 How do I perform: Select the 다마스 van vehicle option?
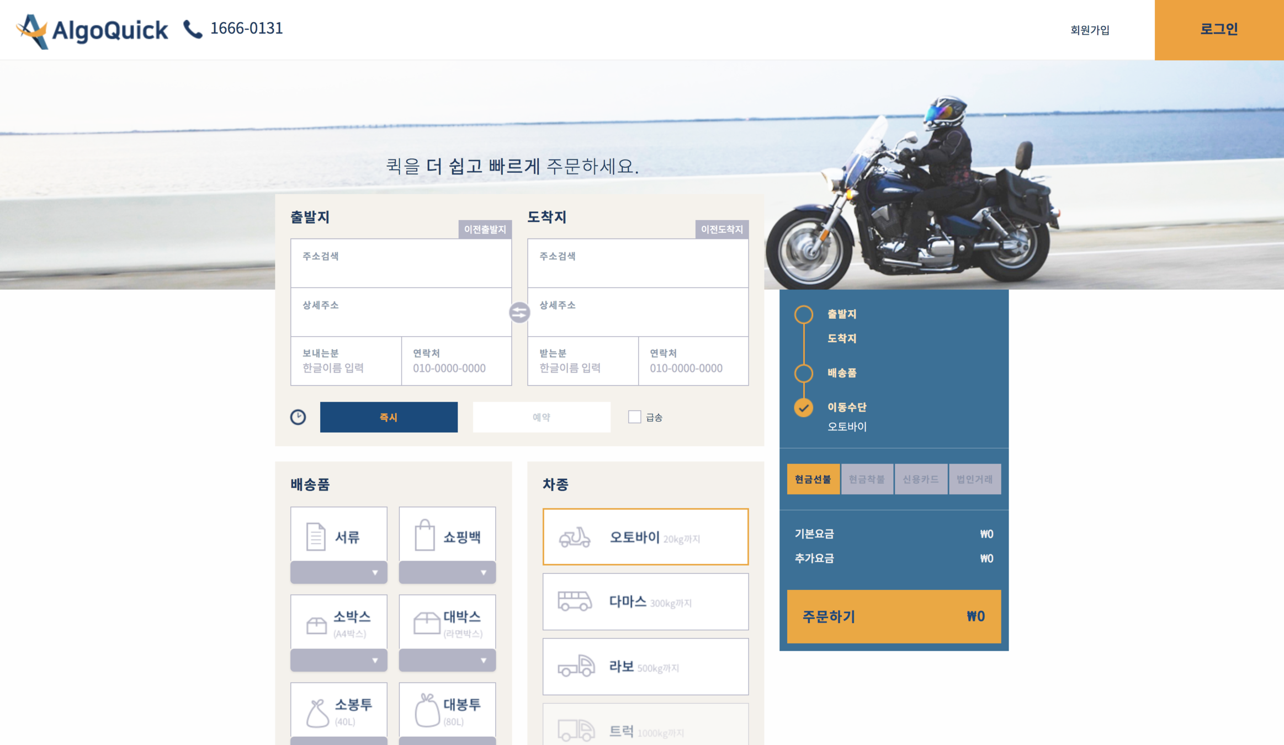pos(645,602)
